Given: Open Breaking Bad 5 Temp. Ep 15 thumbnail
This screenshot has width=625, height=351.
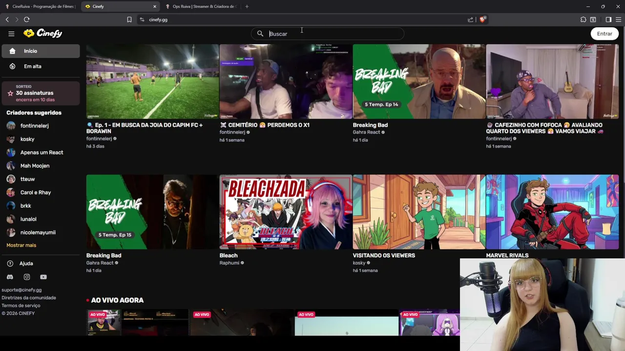Looking at the screenshot, I should point(152,212).
